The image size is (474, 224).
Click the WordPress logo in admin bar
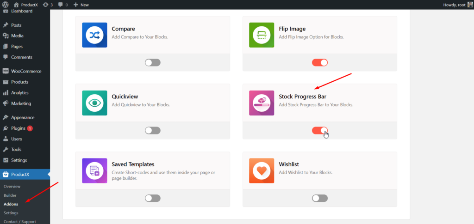point(6,5)
